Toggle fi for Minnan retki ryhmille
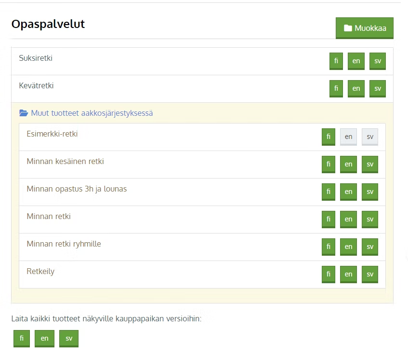The image size is (408, 358). (x=329, y=247)
